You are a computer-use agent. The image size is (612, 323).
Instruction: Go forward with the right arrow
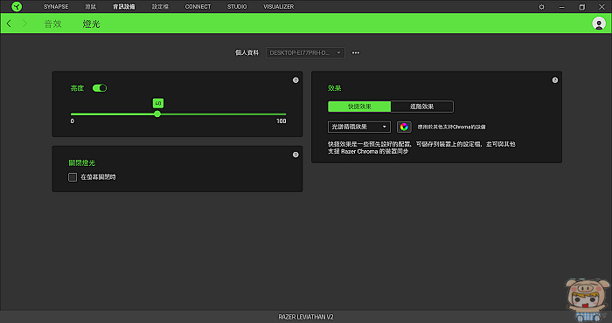[x=24, y=24]
